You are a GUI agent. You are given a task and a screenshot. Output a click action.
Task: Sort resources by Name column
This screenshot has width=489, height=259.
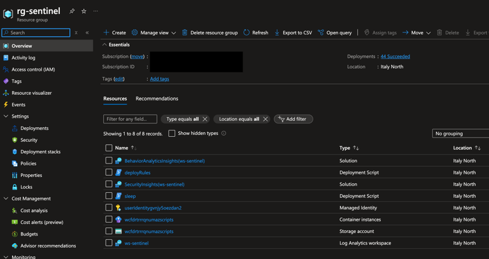125,148
